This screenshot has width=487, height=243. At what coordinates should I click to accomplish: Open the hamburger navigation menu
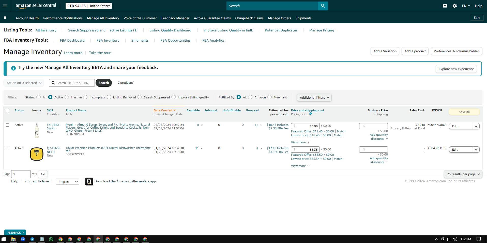5,6
